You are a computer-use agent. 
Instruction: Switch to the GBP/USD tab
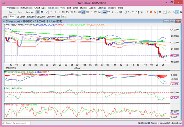click(41, 17)
